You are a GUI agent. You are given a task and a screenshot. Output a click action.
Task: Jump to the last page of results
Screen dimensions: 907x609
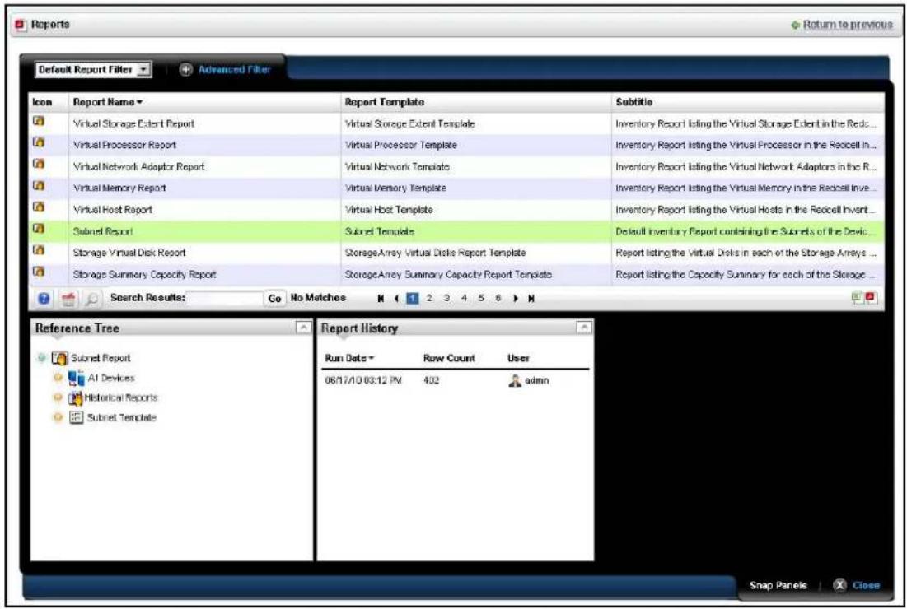pyautogui.click(x=531, y=298)
